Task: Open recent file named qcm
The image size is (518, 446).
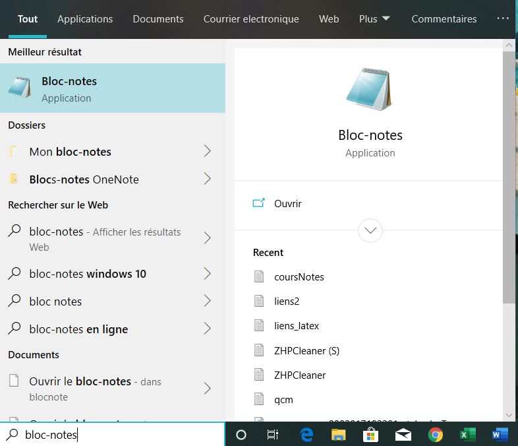Action: tap(283, 400)
